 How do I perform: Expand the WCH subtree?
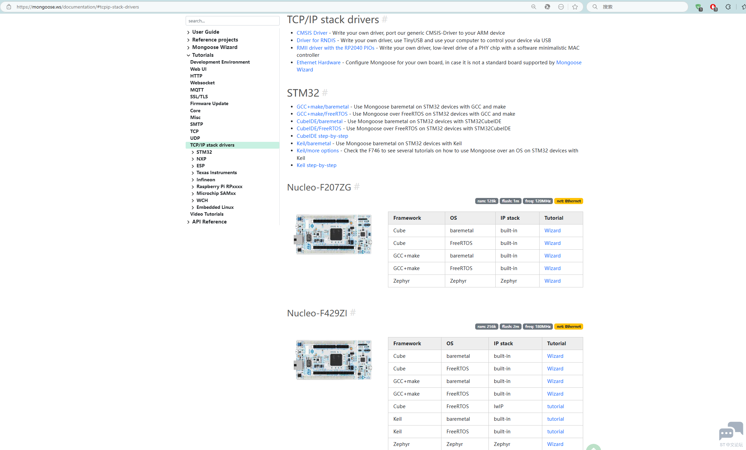[x=193, y=201]
